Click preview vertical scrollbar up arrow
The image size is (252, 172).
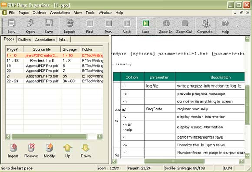point(247,39)
